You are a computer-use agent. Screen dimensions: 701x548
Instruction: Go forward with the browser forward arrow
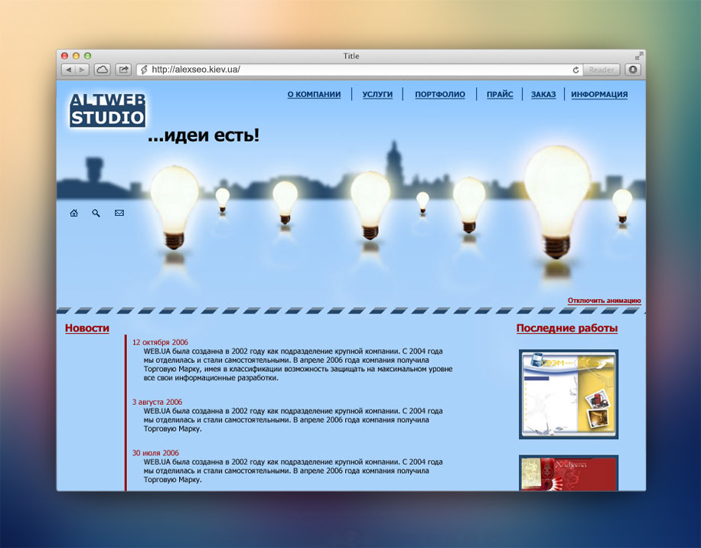(x=82, y=70)
